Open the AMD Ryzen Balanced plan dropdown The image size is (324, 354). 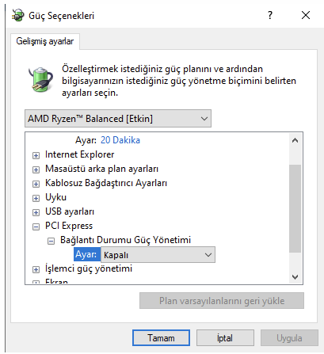pyautogui.click(x=118, y=119)
